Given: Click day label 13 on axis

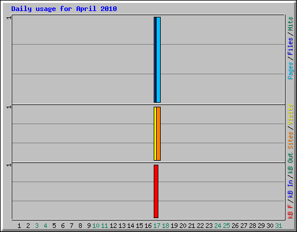Looking at the screenshot, I should [122, 226].
